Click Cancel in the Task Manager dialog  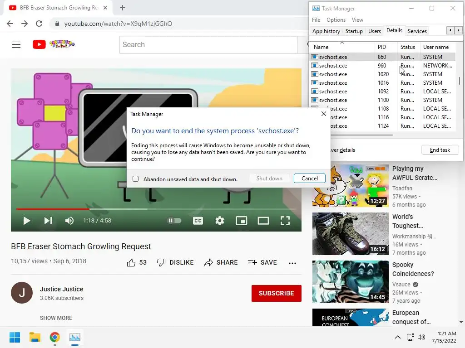(310, 179)
